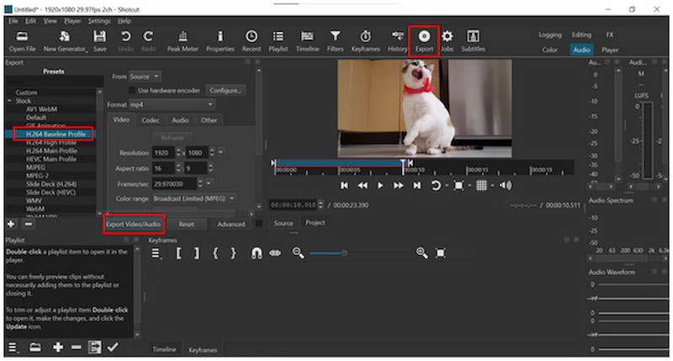Viewport: 673px width, 361px height.
Task: Open the Settings menu
Action: tap(98, 20)
